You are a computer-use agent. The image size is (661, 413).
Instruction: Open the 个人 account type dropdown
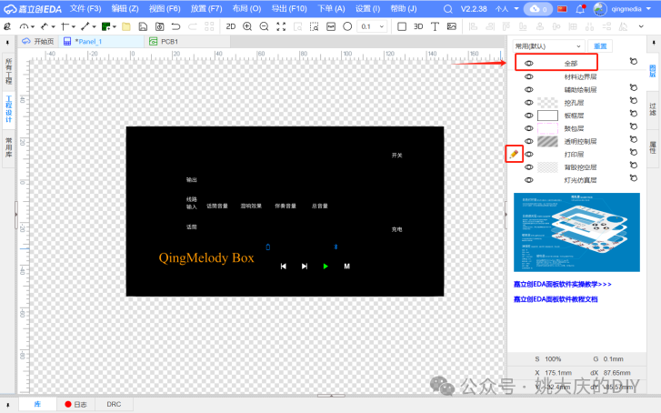507,9
